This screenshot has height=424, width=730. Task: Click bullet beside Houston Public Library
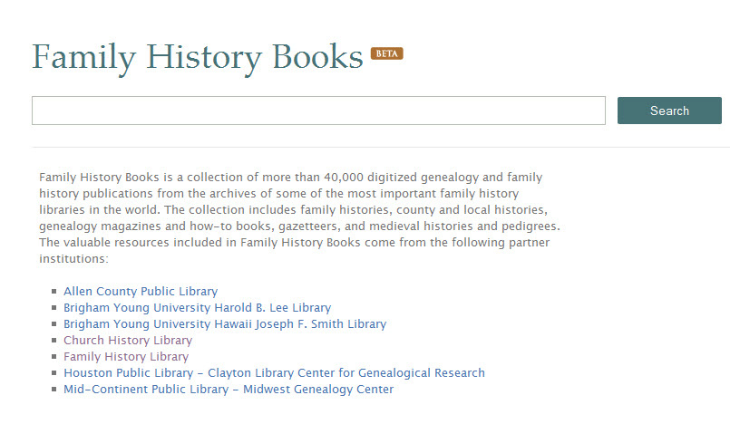[x=54, y=374]
